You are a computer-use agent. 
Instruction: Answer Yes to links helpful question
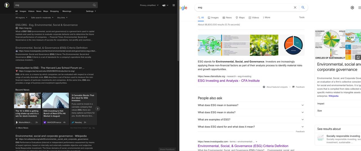[90, 128]
